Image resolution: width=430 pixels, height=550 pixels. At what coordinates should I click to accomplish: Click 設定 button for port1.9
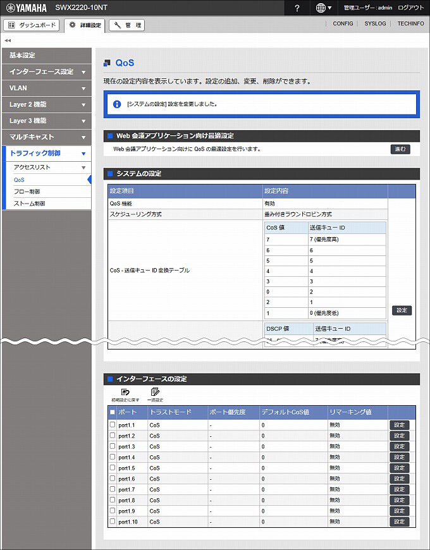click(x=400, y=511)
